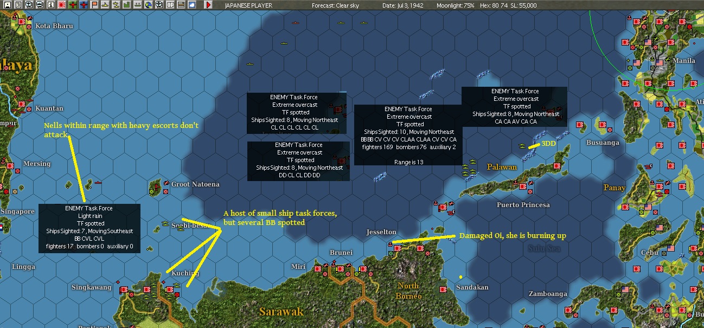Click the 'Hex: 80 74' status text
The width and height of the screenshot is (704, 328).
(495, 5)
